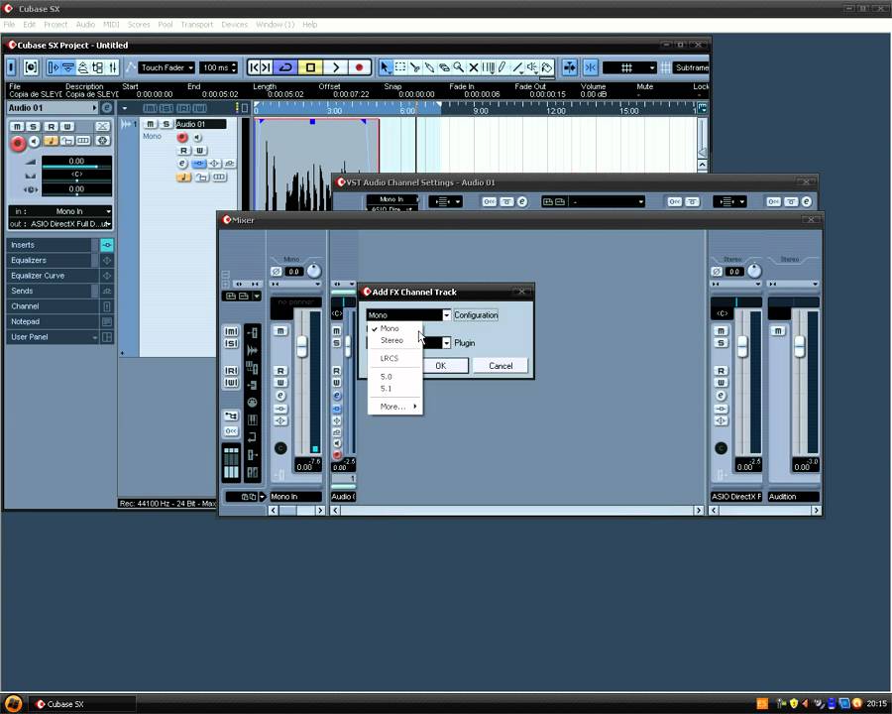The image size is (892, 714).
Task: Select the Color paint bucket tool
Action: [x=547, y=67]
